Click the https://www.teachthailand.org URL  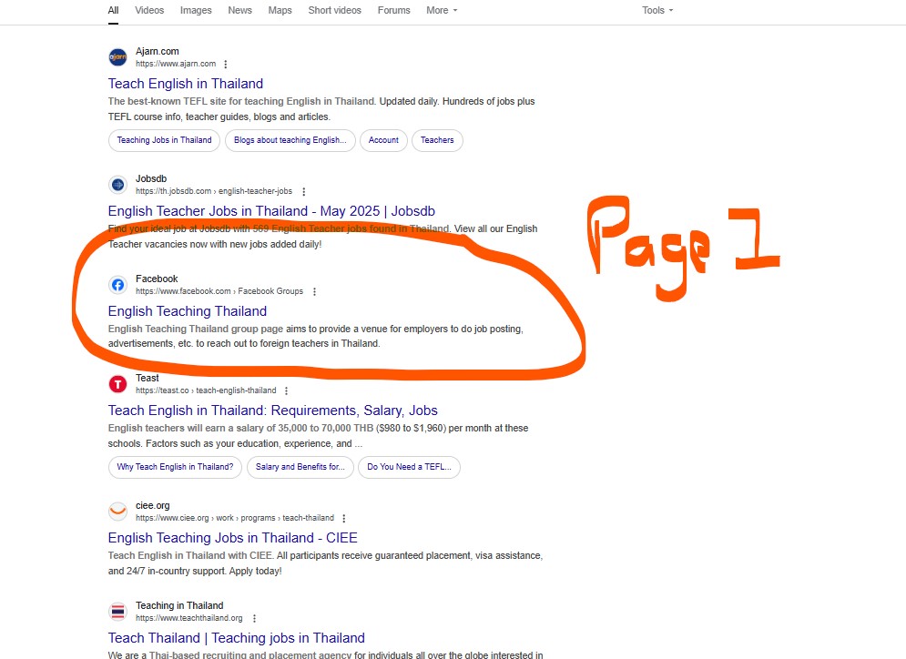click(189, 619)
